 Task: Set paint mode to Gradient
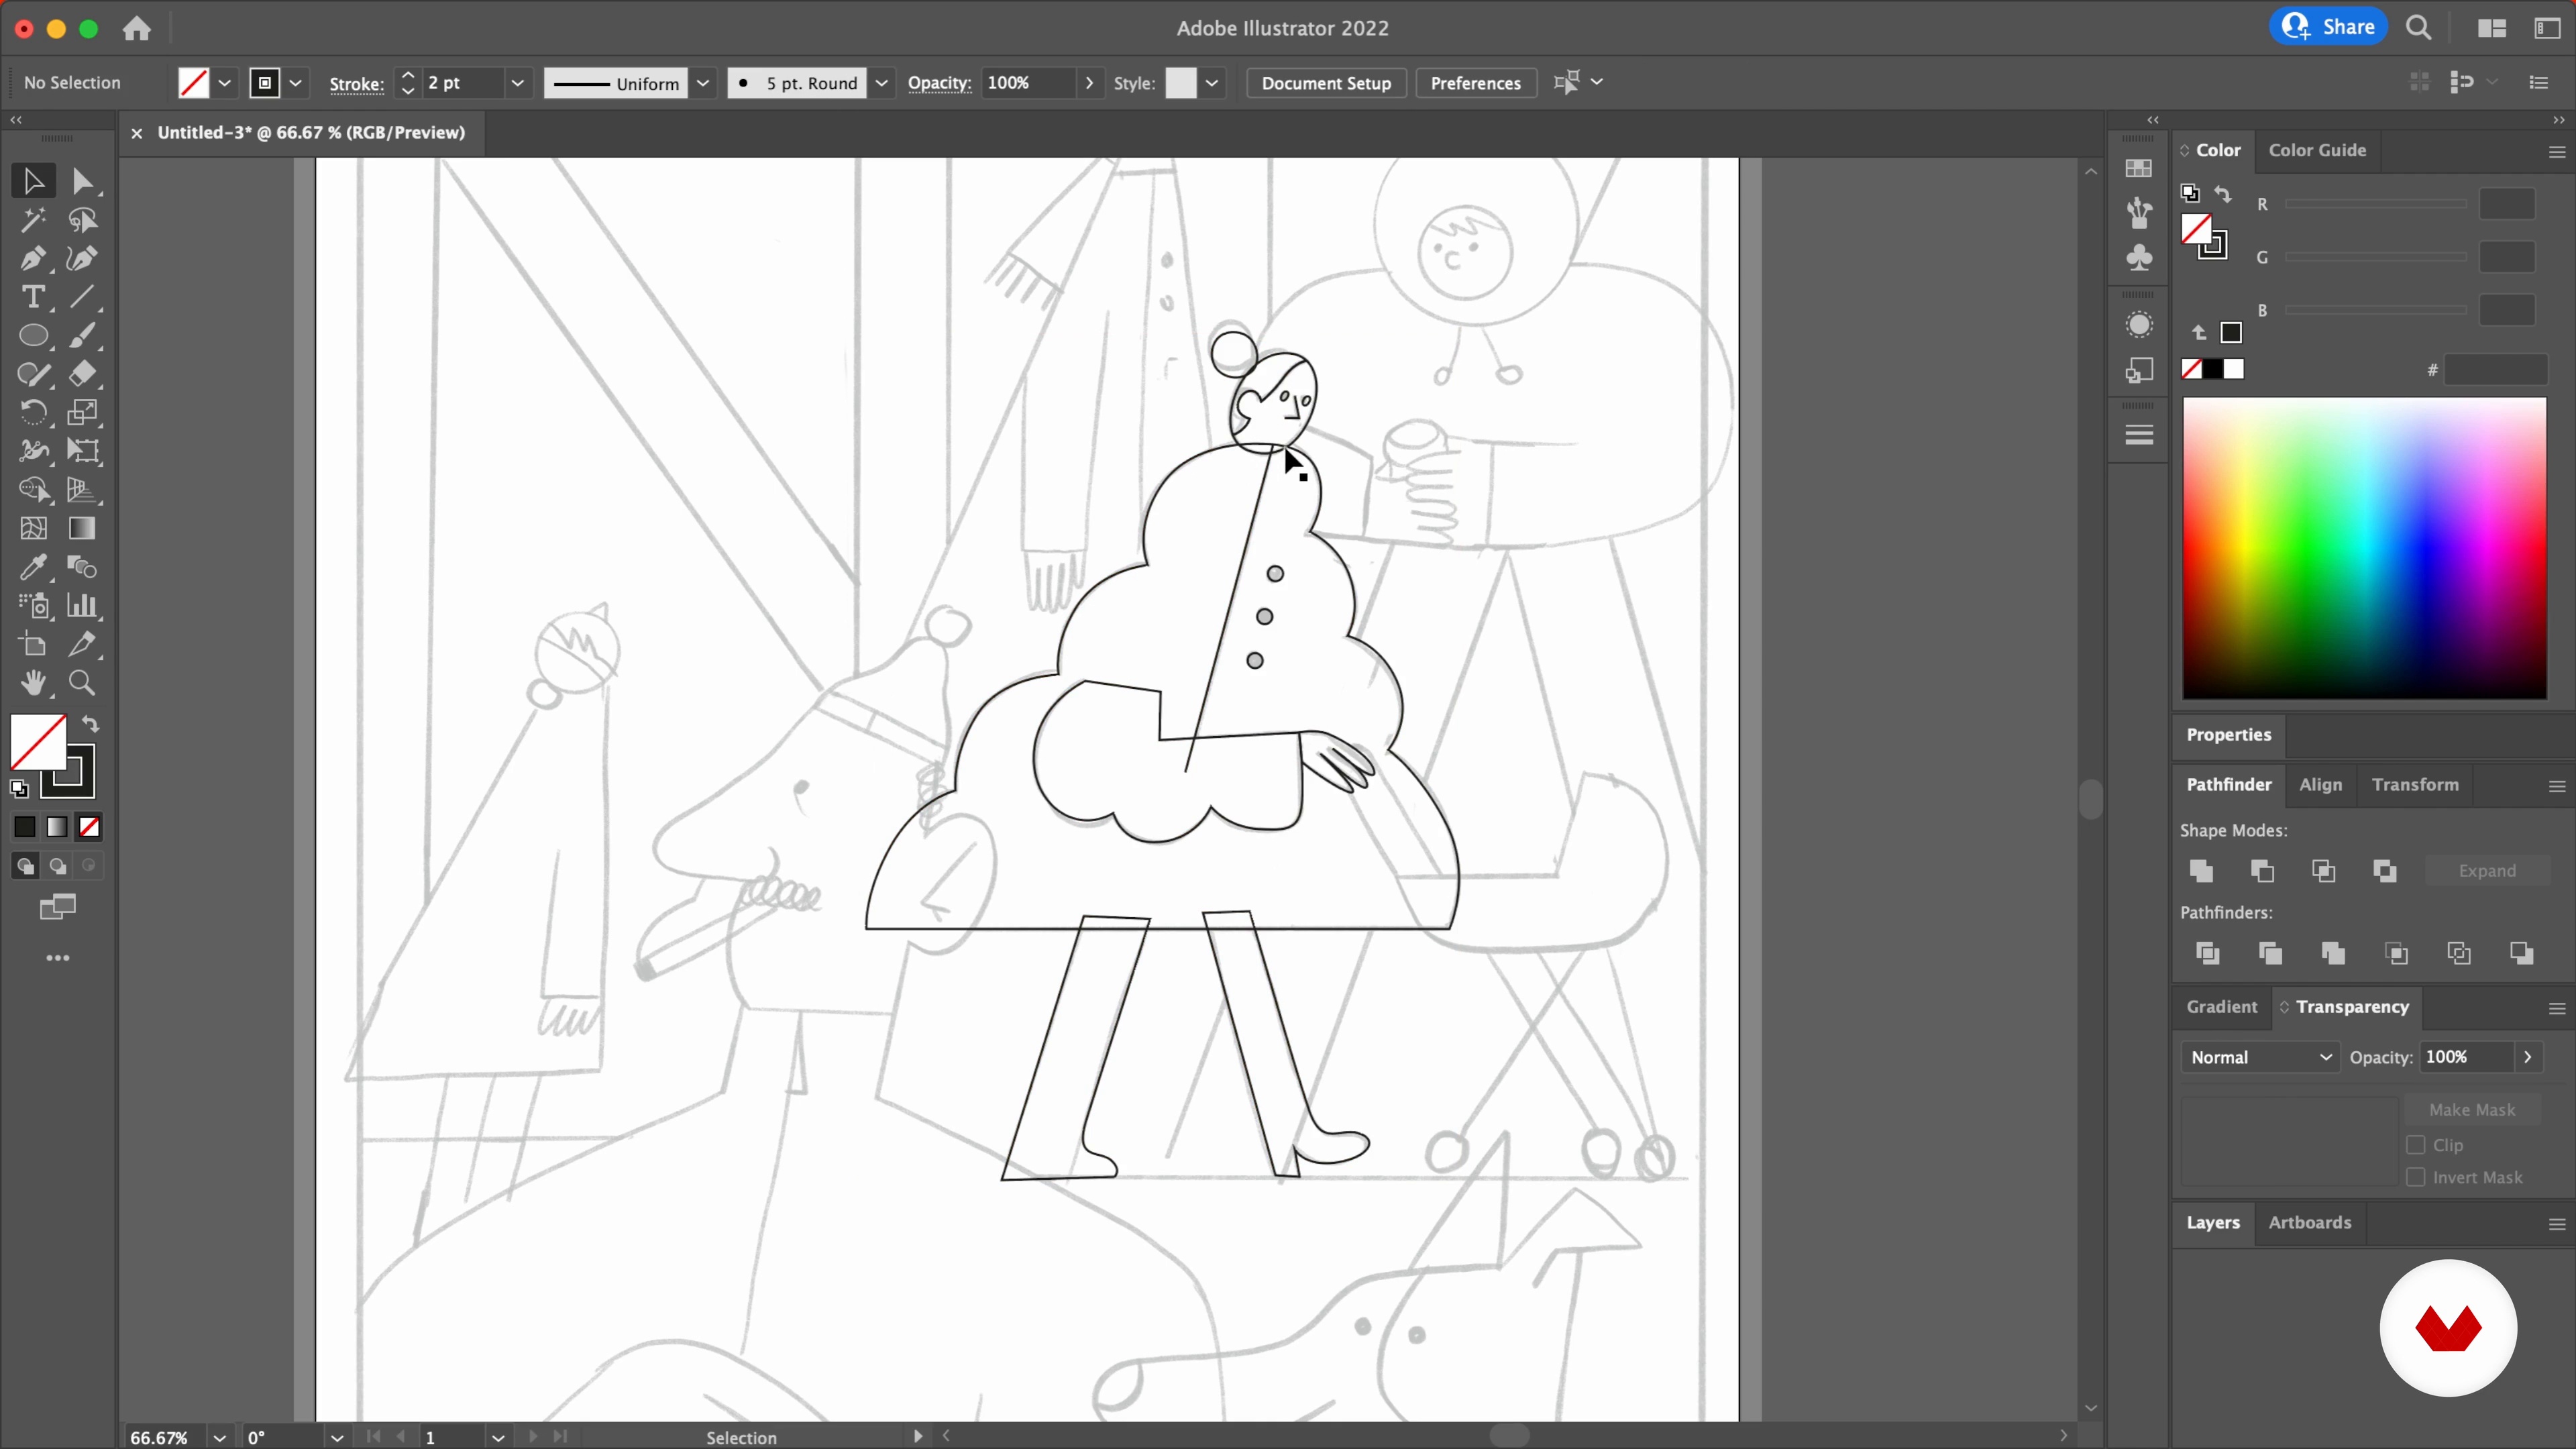[x=57, y=827]
